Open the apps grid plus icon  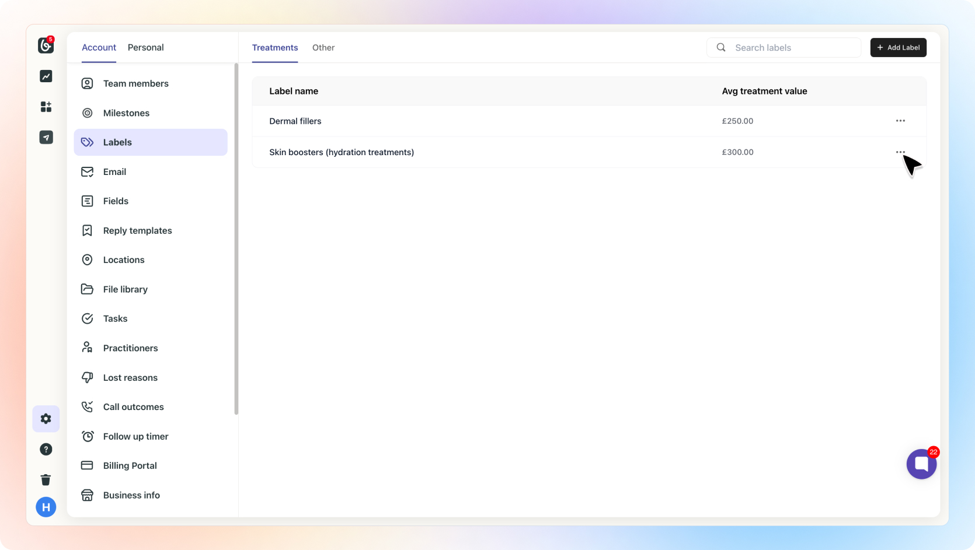coord(46,107)
